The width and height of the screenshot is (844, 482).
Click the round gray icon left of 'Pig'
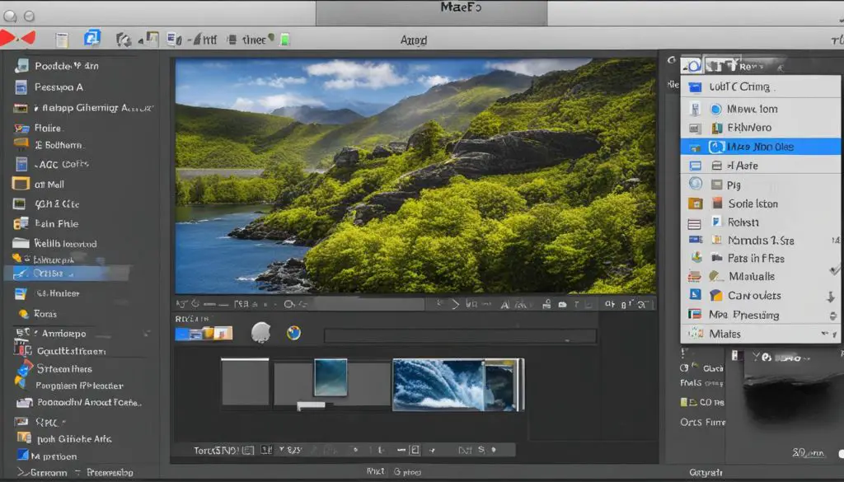696,184
